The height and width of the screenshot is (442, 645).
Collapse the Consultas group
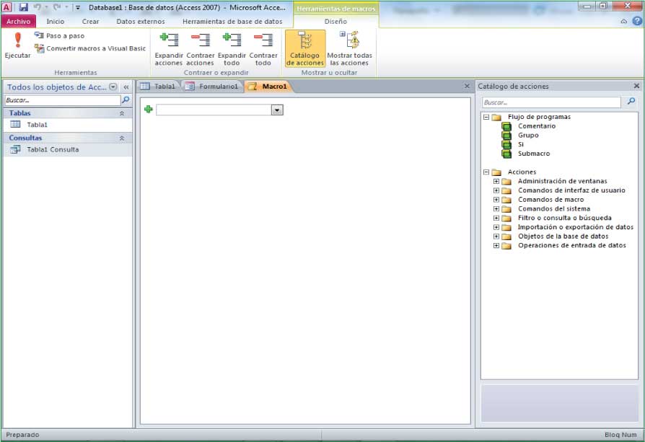(x=122, y=138)
